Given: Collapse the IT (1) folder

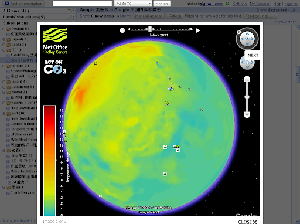Looking at the screenshot, I should pos(4,50).
